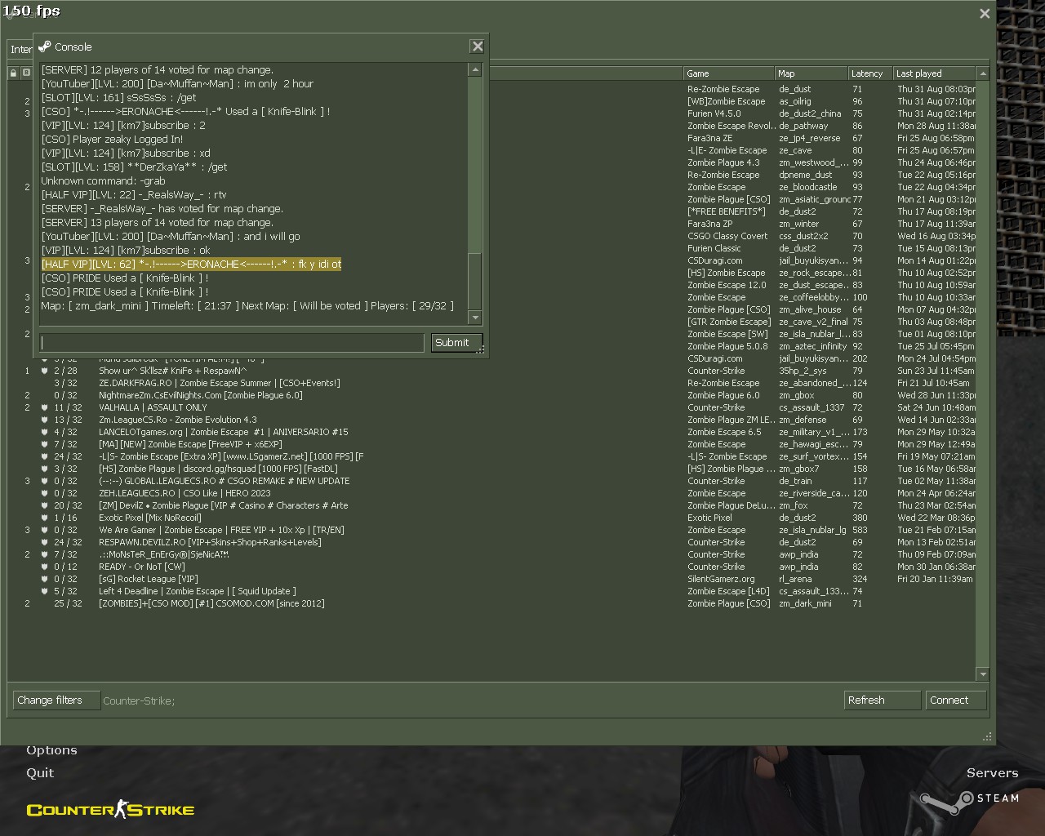
Task: Close the server browser window
Action: click(985, 14)
